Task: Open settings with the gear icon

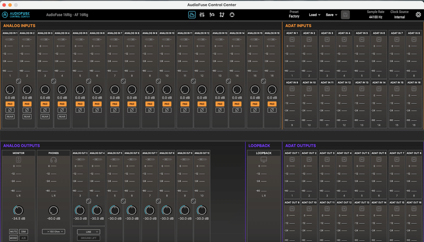Action: (x=418, y=15)
